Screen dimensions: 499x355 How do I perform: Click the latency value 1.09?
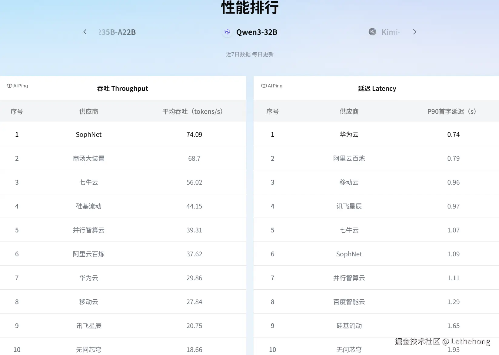point(454,254)
